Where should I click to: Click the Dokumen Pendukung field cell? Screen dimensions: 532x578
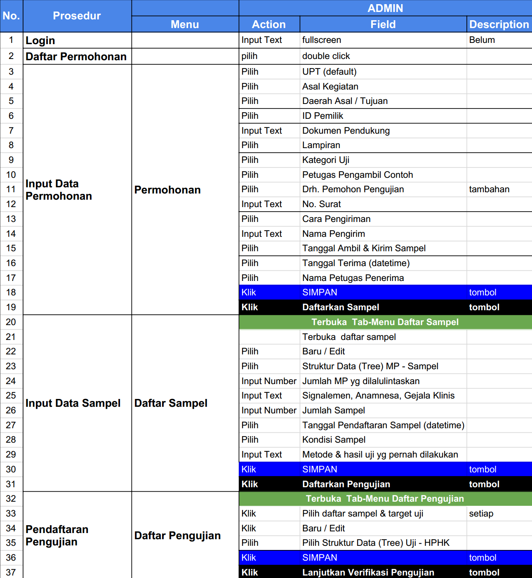pos(383,131)
